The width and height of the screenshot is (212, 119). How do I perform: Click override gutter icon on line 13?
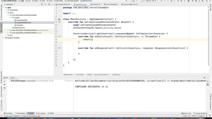(x=59, y=22)
